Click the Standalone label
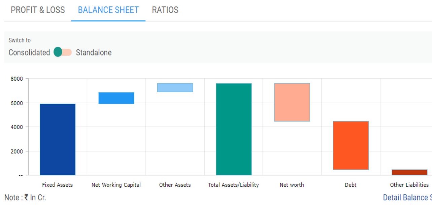Screen dimensions: 432x210 94,53
